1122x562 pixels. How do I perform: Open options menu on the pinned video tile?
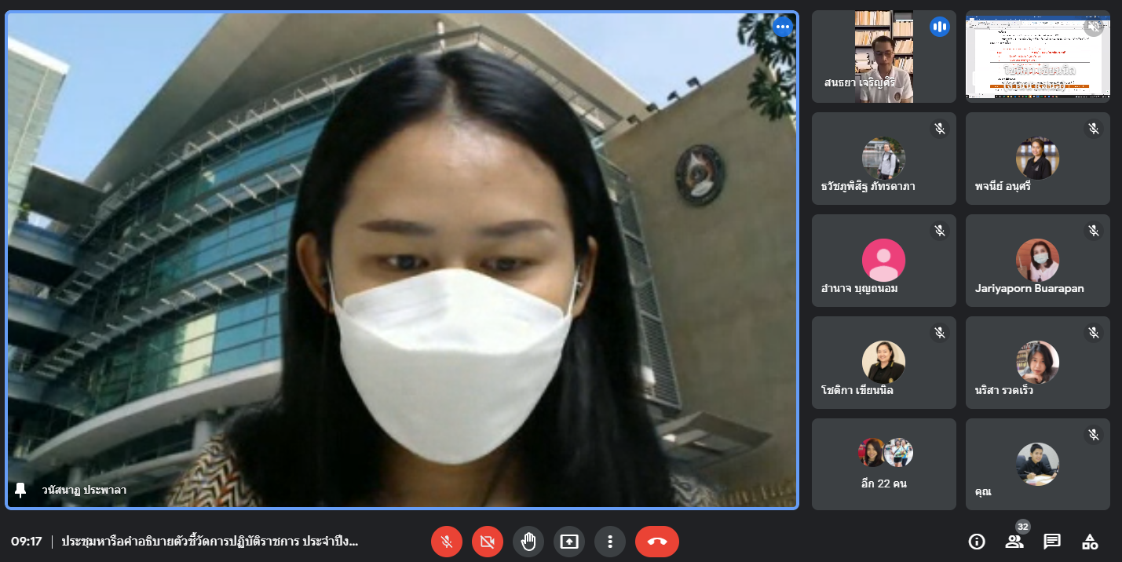point(782,27)
